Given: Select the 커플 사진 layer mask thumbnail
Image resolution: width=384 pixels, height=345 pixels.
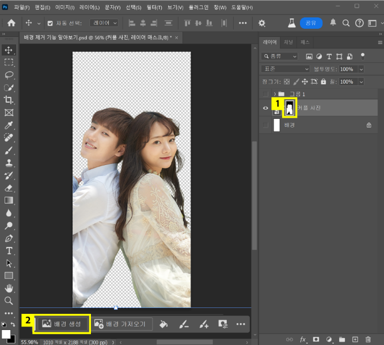Looking at the screenshot, I should pos(291,107).
